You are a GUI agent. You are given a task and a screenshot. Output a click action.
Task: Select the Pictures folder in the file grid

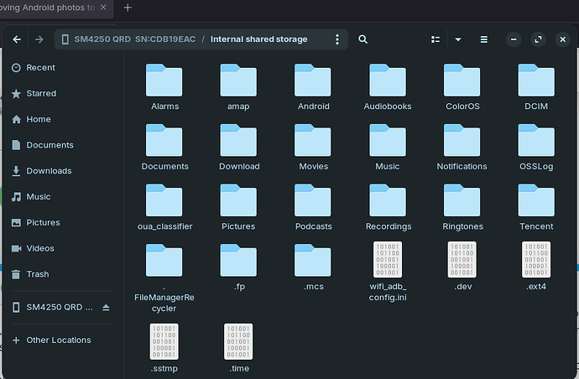[x=238, y=207]
